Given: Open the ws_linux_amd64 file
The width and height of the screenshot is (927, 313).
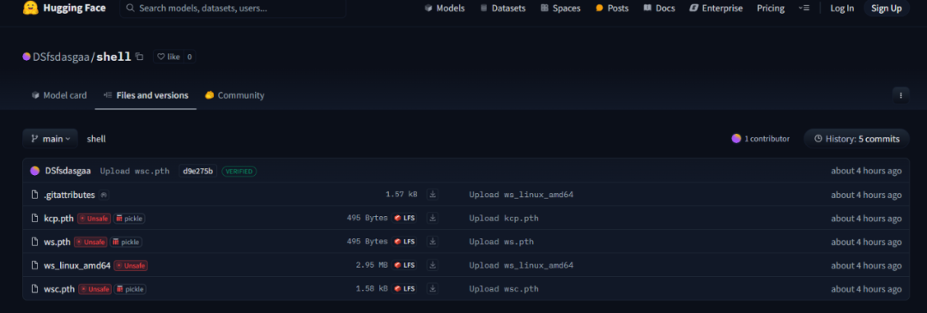Looking at the screenshot, I should coord(77,266).
